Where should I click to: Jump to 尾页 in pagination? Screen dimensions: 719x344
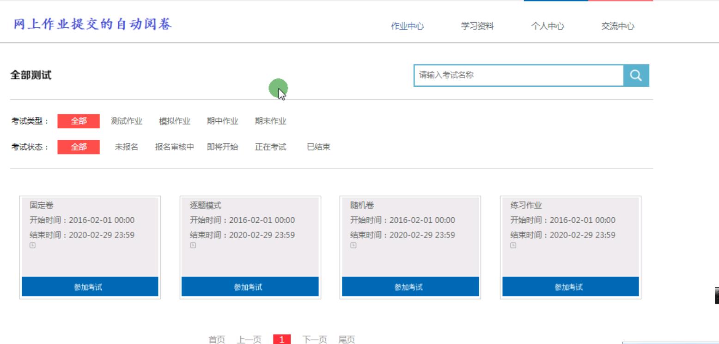[347, 340]
